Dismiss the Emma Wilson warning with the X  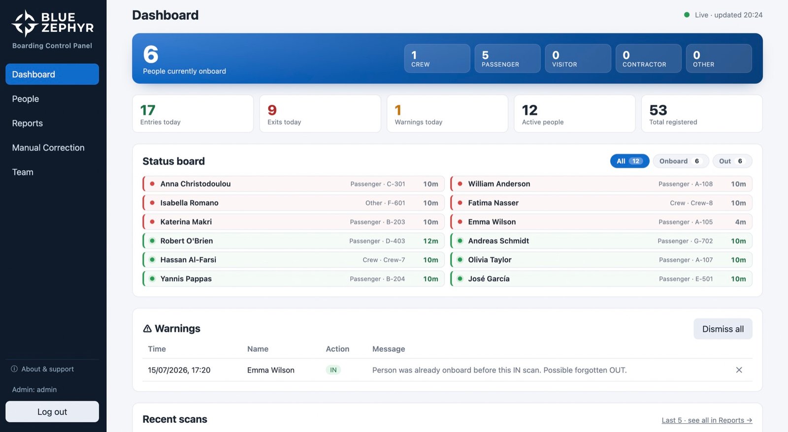[x=739, y=370]
